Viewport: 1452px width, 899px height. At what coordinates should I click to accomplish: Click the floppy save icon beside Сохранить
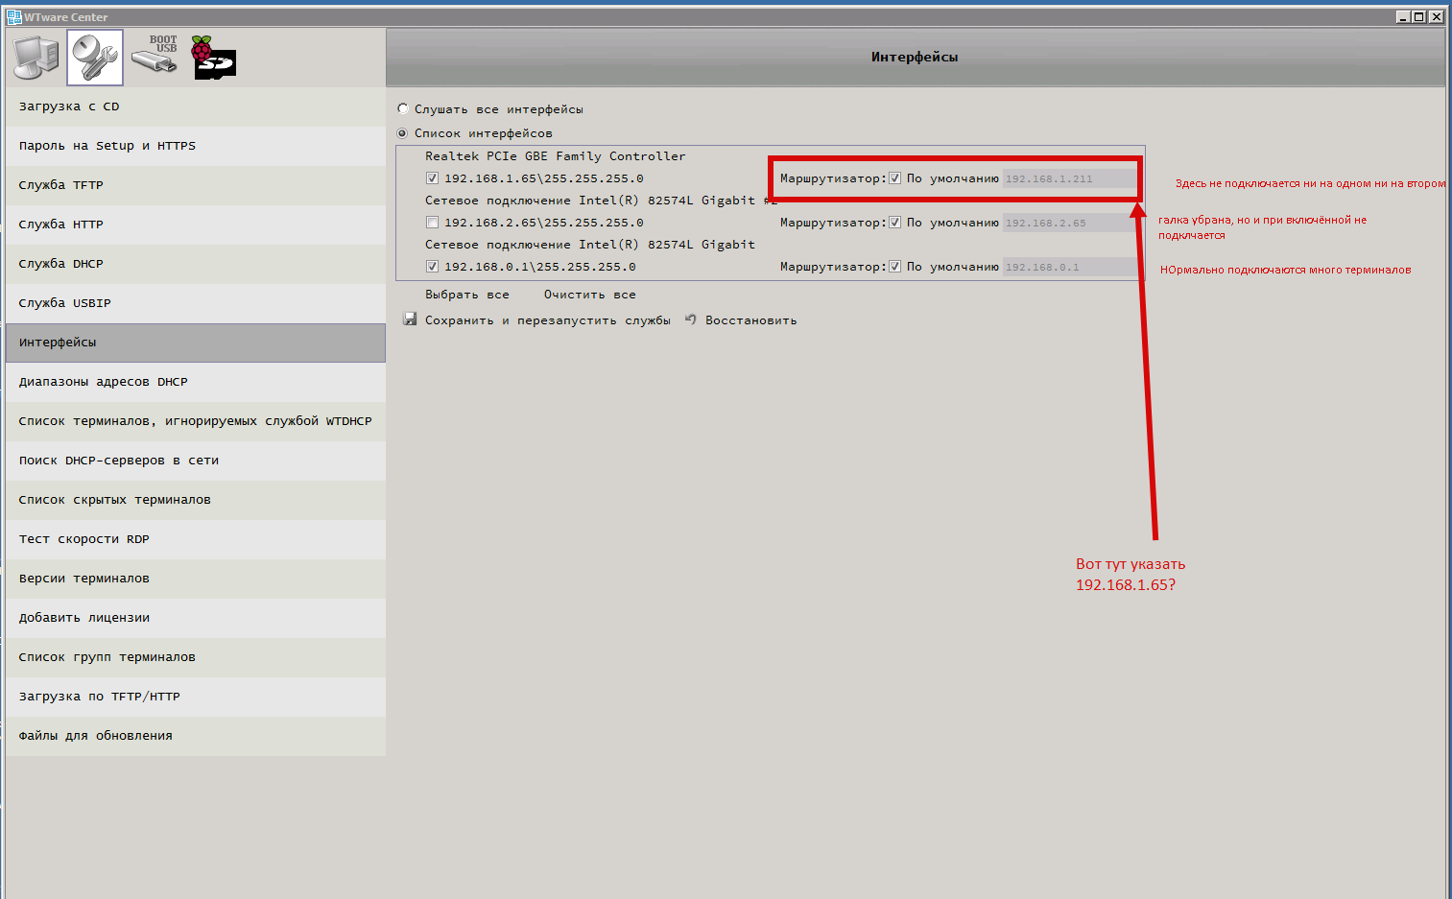tap(410, 319)
